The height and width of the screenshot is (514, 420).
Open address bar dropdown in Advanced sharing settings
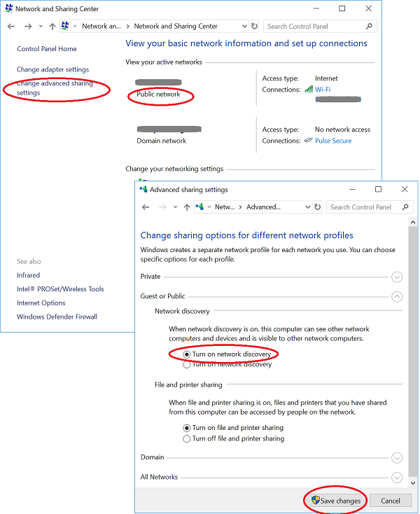pos(307,207)
